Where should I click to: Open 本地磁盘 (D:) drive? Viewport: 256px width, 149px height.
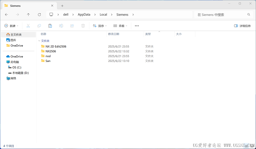18,73
